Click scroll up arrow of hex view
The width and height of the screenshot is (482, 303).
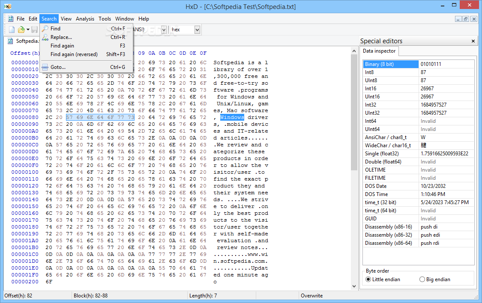point(354,51)
